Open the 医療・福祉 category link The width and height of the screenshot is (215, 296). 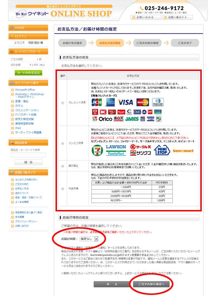pos(22,101)
